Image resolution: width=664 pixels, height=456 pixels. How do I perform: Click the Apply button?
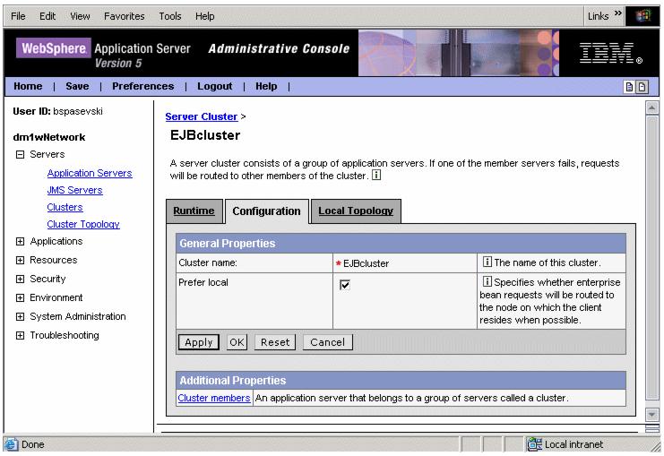click(199, 342)
